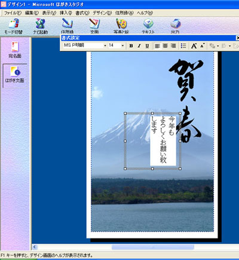Toggle bold formatting
Image resolution: width=239 pixels, height=260 pixels.
[x=131, y=46]
